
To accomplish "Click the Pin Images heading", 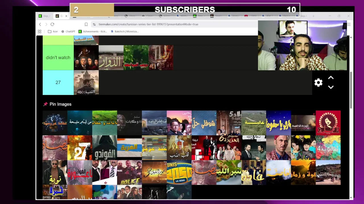I will [60, 104].
